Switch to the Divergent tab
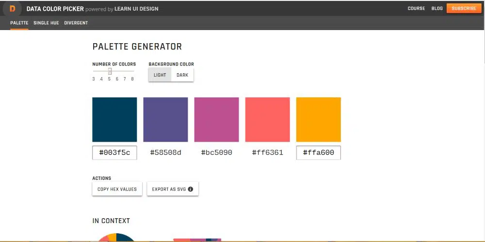The height and width of the screenshot is (242, 485). pos(76,23)
